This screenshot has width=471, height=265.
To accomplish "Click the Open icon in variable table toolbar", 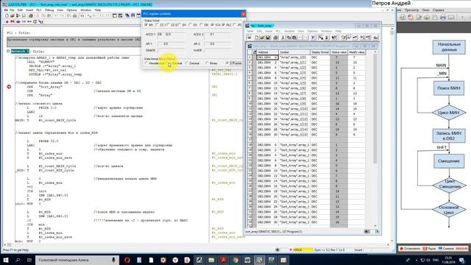I will click(x=262, y=38).
